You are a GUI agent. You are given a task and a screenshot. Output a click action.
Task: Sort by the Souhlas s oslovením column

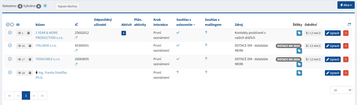[x=185, y=22]
